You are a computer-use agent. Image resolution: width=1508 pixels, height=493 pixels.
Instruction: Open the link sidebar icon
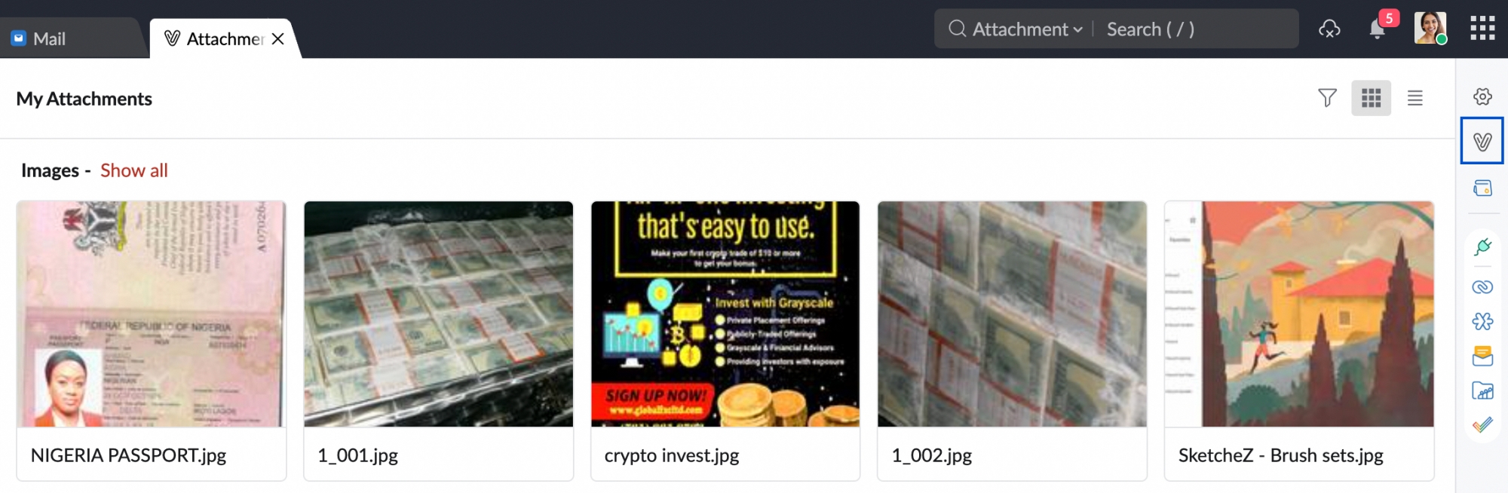click(1482, 286)
